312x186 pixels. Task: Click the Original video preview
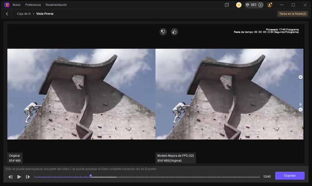point(81,94)
